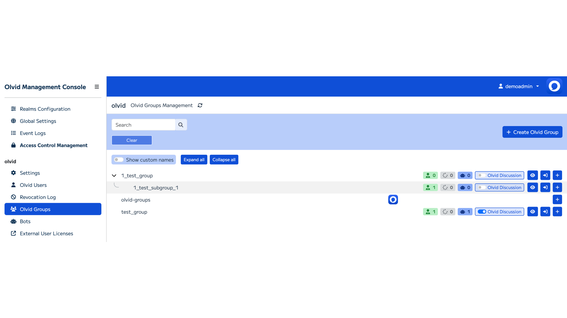
Task: Toggle Show custom names switch
Action: [118, 159]
